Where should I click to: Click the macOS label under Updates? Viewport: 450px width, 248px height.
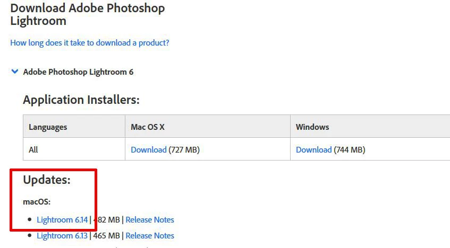click(37, 202)
